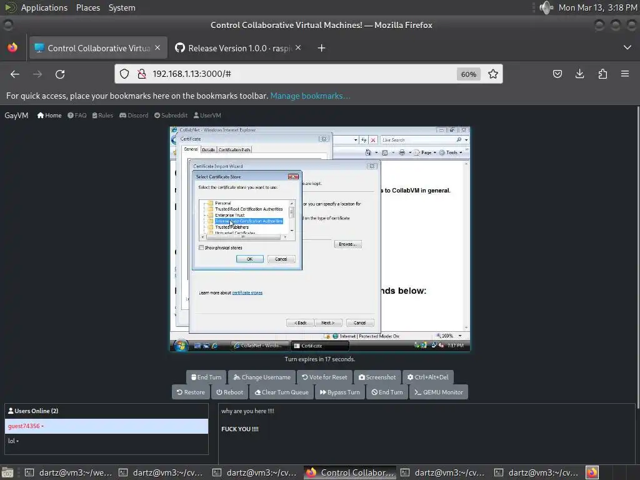Click the FAQ navigation link
This screenshot has width=640, height=480.
tap(77, 116)
